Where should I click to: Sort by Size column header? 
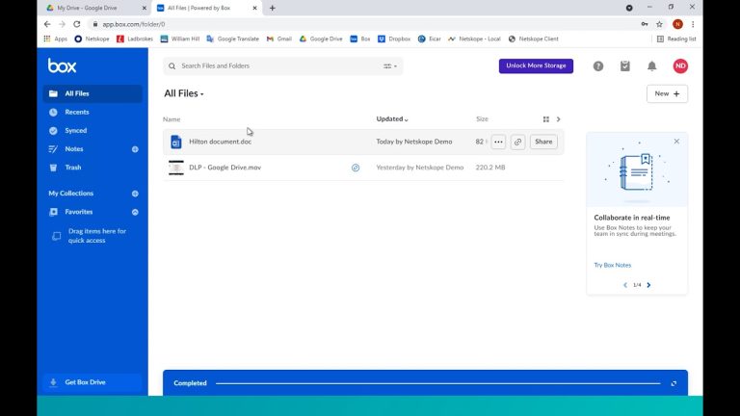click(x=482, y=118)
